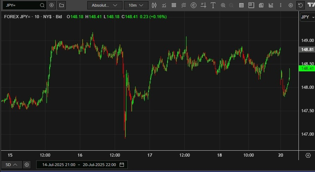Open the data table grid icon
Viewport: 315px width, 172px height.
point(241,5)
